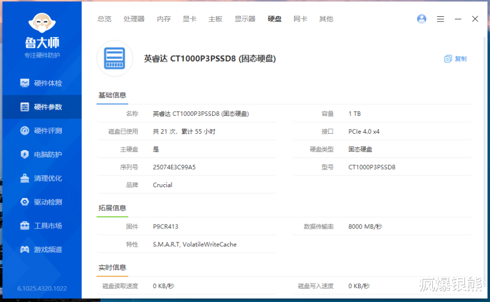The width and height of the screenshot is (490, 302).
Task: Select the 硬盘 tab
Action: coord(275,19)
